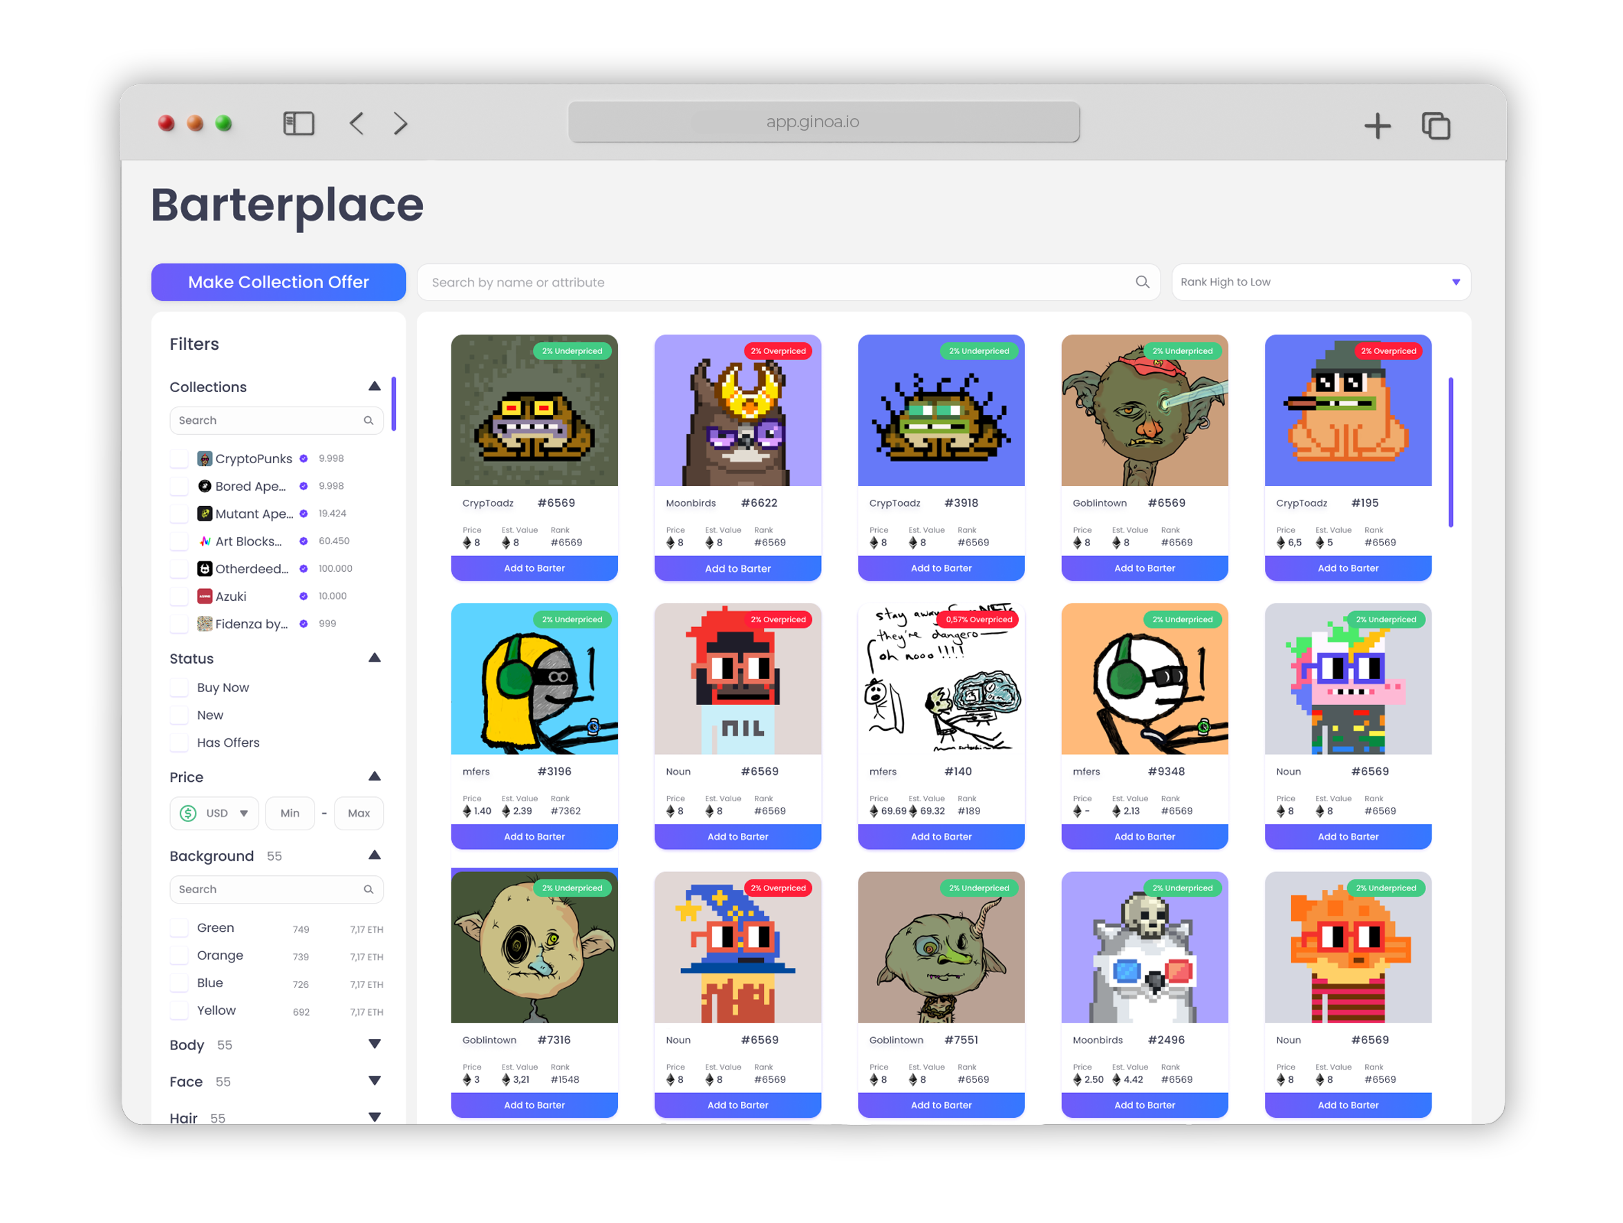Open the Moonbirds #6622 thumbnail
This screenshot has height=1223, width=1623.
point(738,411)
